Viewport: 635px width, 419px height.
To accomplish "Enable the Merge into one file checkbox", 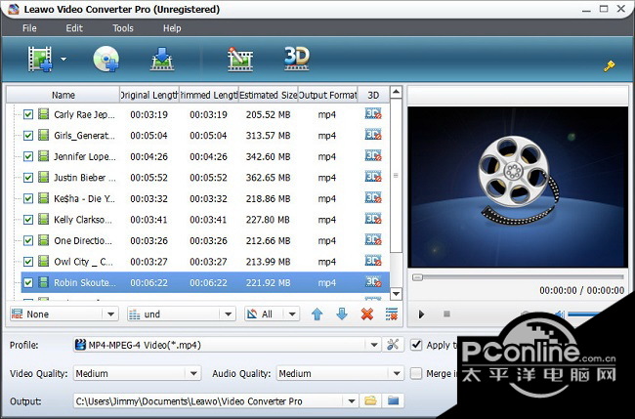I will click(417, 373).
